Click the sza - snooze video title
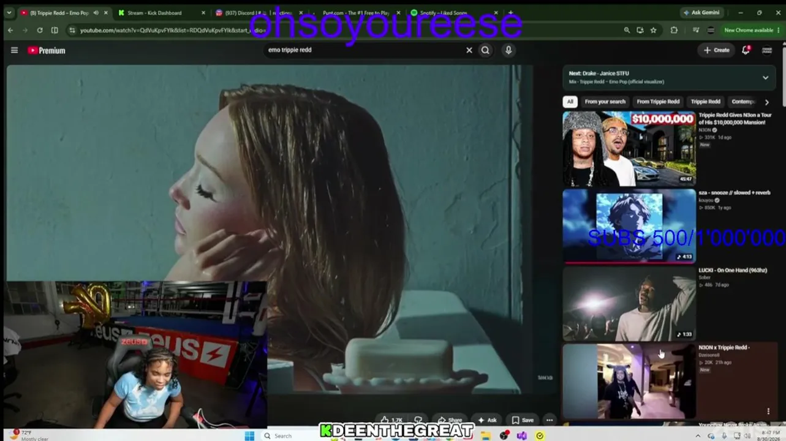This screenshot has width=786, height=441. pos(734,193)
